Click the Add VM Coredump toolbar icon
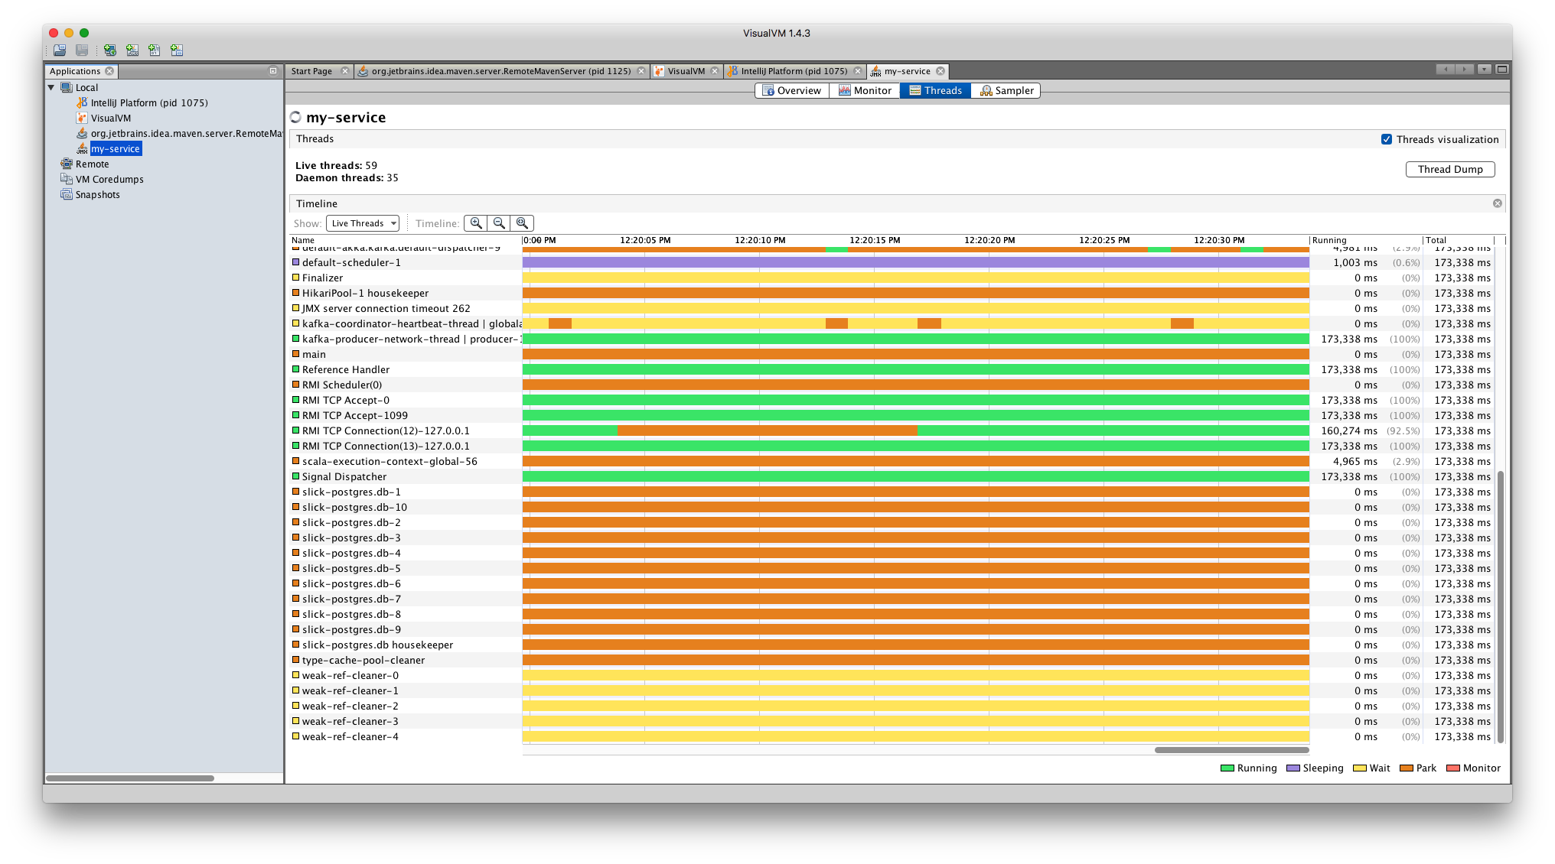 tap(155, 50)
